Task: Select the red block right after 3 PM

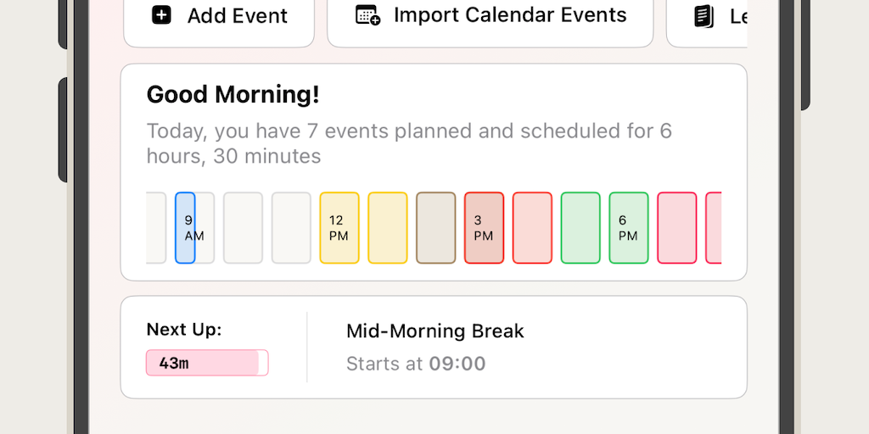Action: pos(532,227)
